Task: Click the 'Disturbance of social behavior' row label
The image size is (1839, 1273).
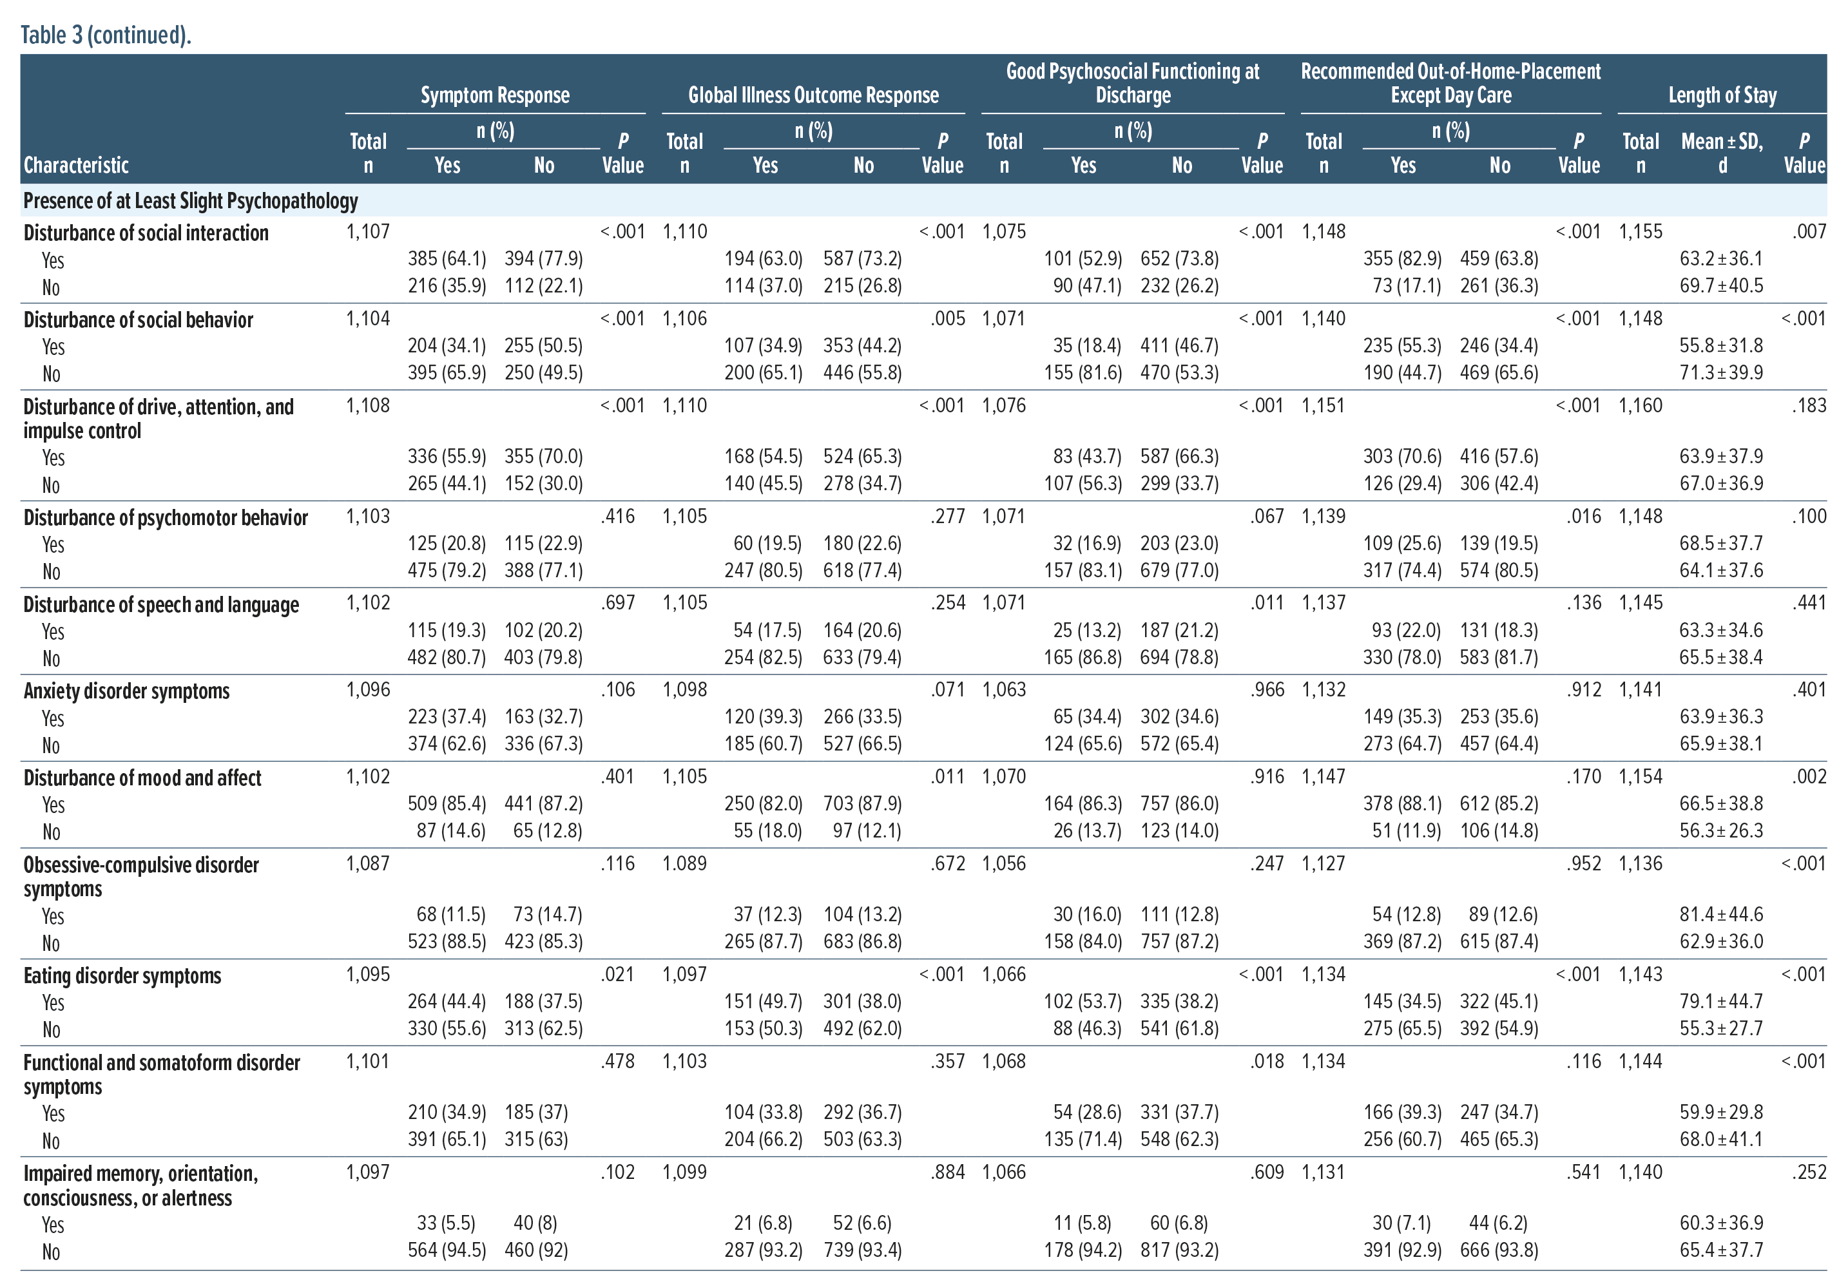Action: click(x=138, y=320)
